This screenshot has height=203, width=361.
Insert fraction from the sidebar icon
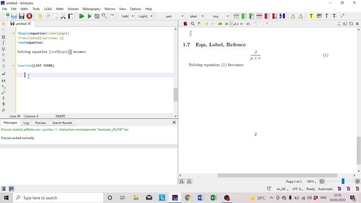click(x=3, y=98)
